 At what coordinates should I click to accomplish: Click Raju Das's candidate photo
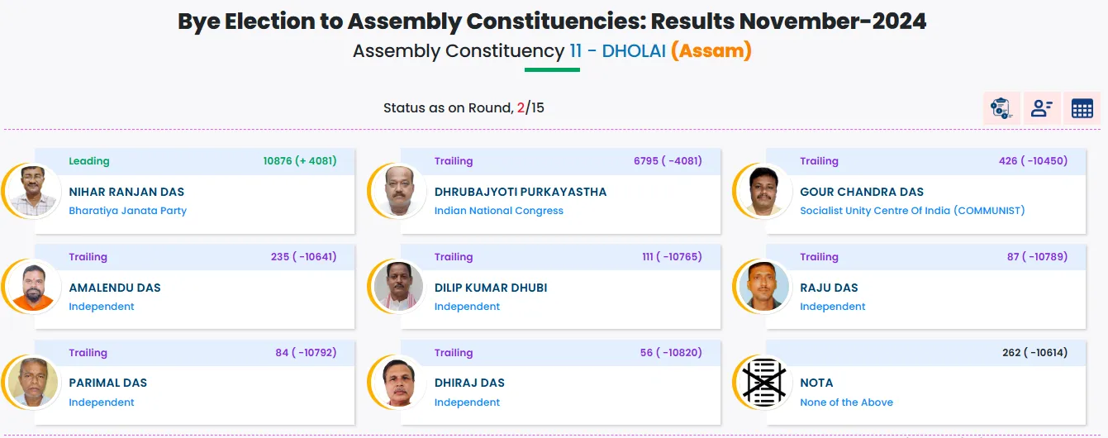click(764, 287)
